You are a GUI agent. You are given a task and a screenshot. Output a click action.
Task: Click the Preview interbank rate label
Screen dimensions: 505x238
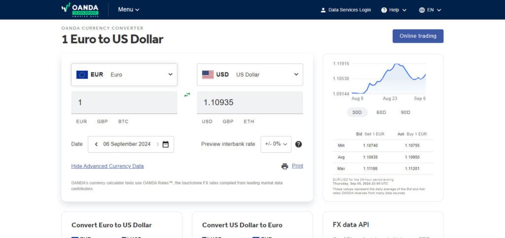pos(228,144)
